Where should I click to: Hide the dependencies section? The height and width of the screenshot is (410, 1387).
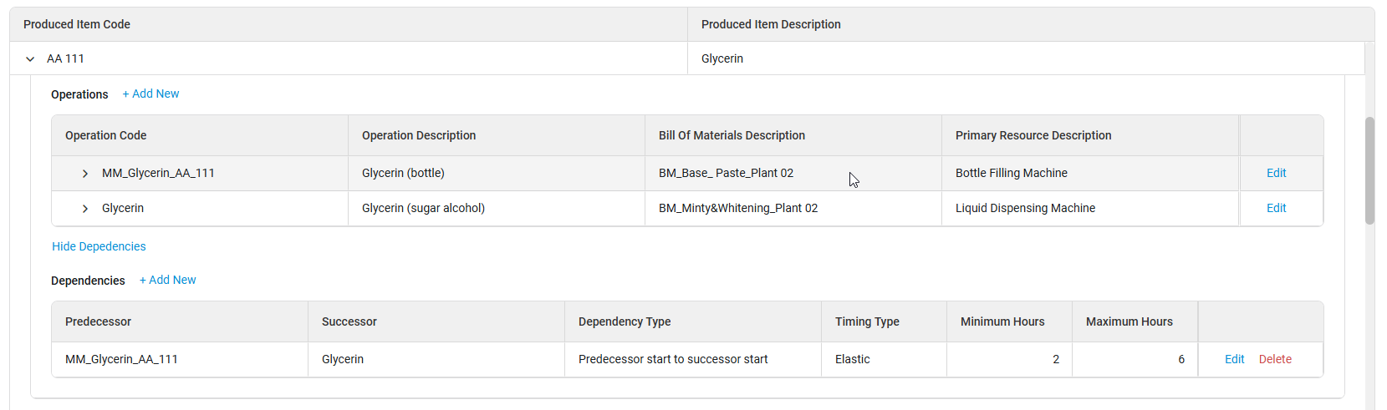pos(99,247)
